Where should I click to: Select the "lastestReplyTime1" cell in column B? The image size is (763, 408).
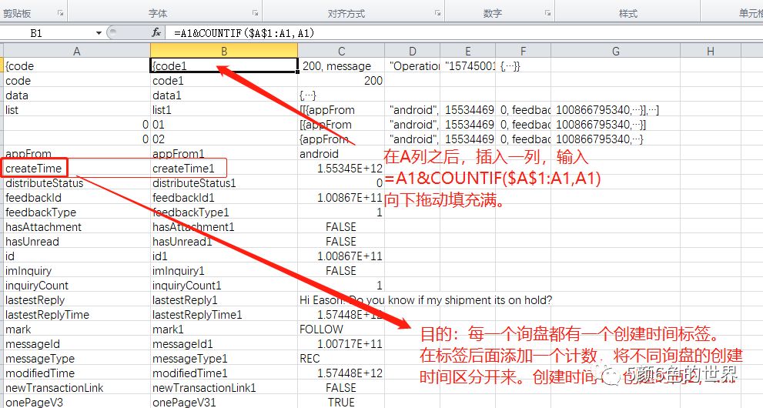(x=224, y=314)
